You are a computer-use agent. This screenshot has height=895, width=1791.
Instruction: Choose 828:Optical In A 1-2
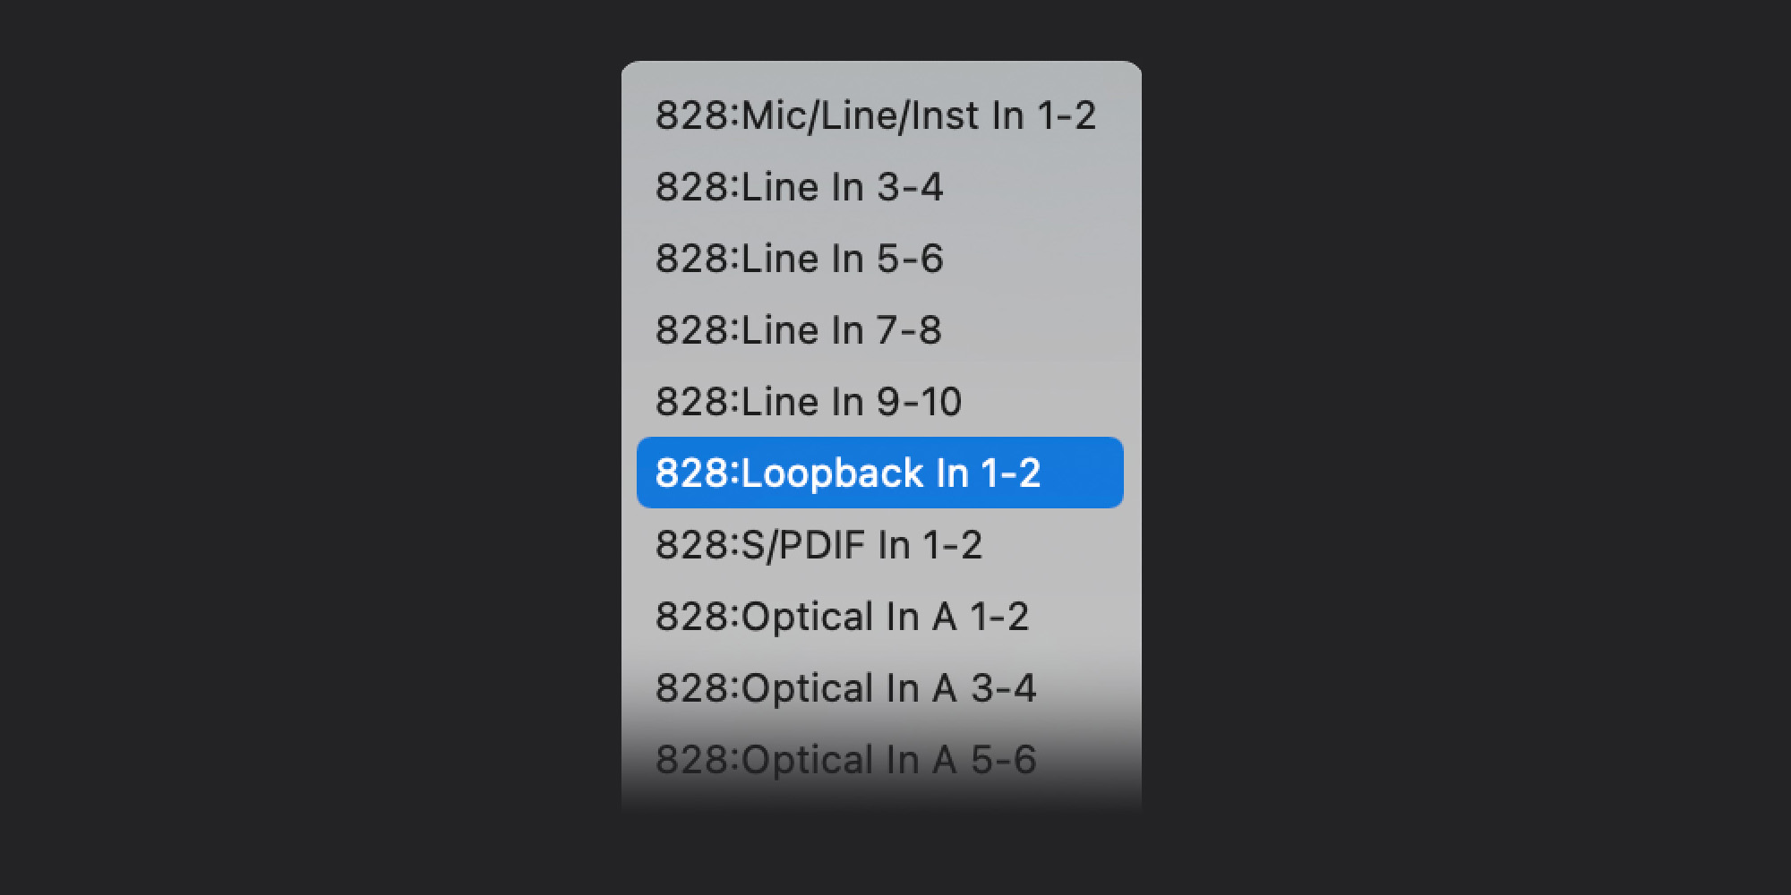(x=842, y=617)
